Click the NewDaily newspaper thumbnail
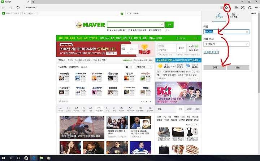Viewport: 260px width, 161px height. 65,77
